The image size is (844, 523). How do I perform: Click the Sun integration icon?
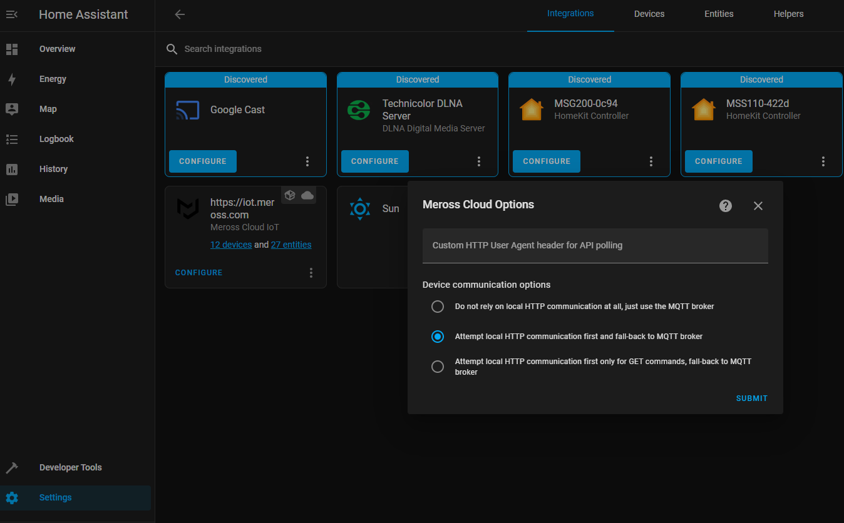click(360, 209)
